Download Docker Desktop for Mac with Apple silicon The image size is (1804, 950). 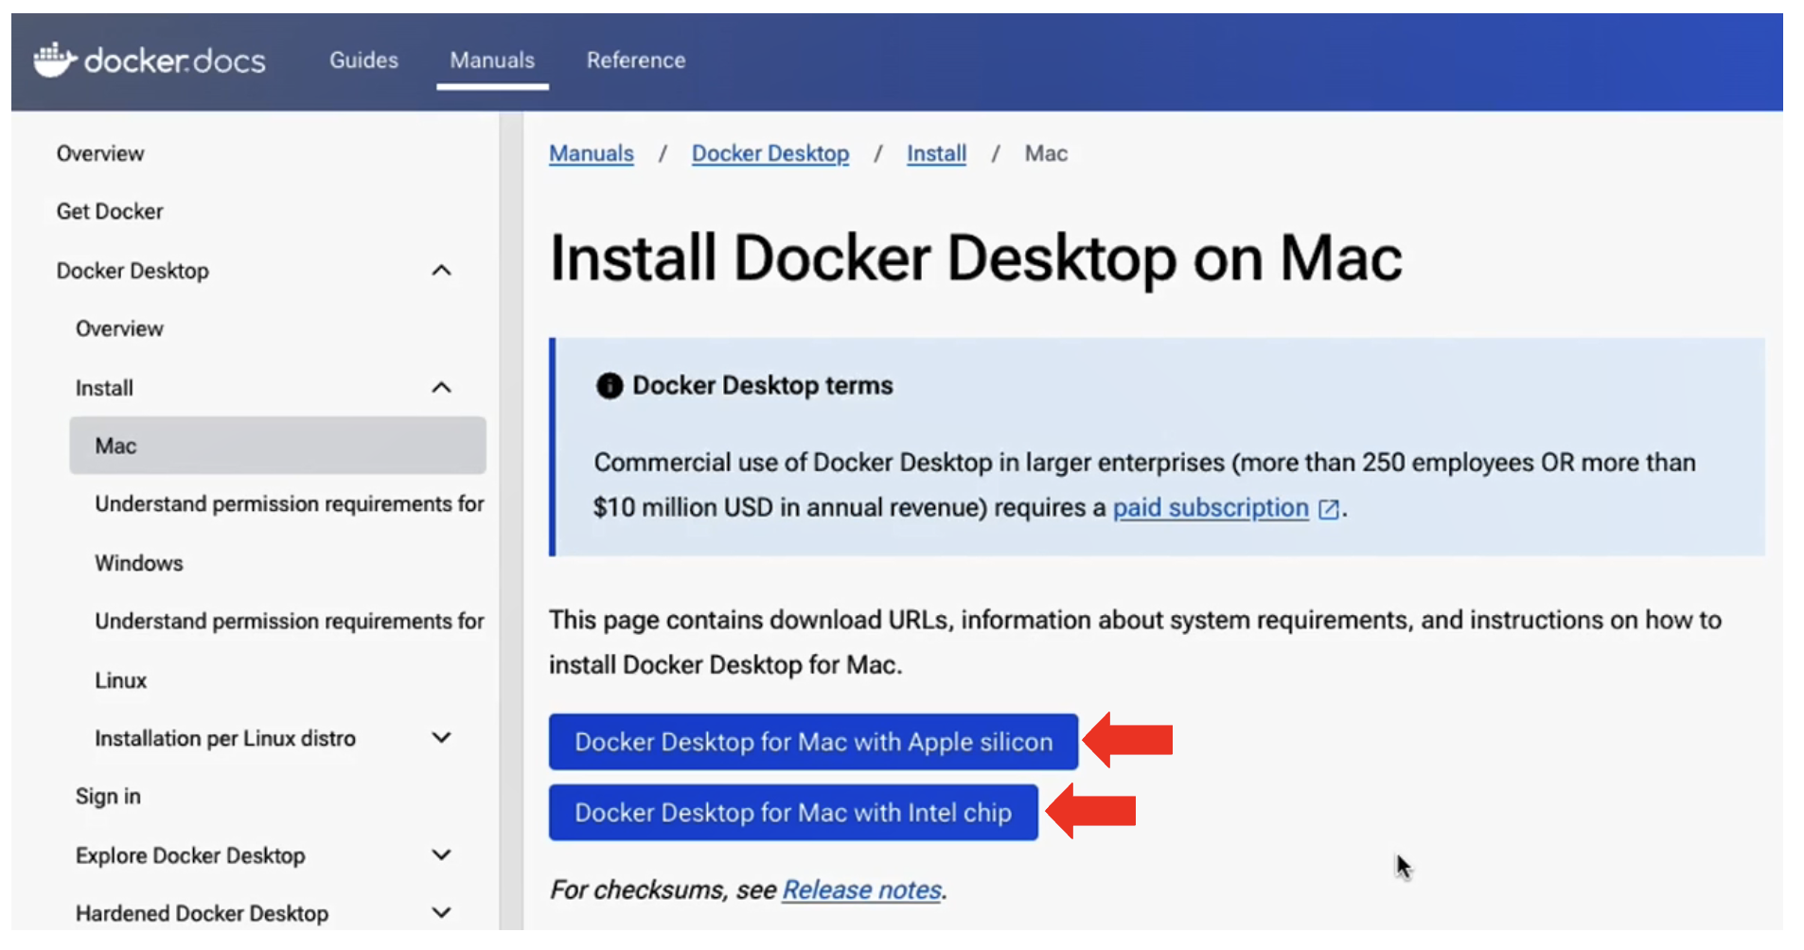click(812, 742)
